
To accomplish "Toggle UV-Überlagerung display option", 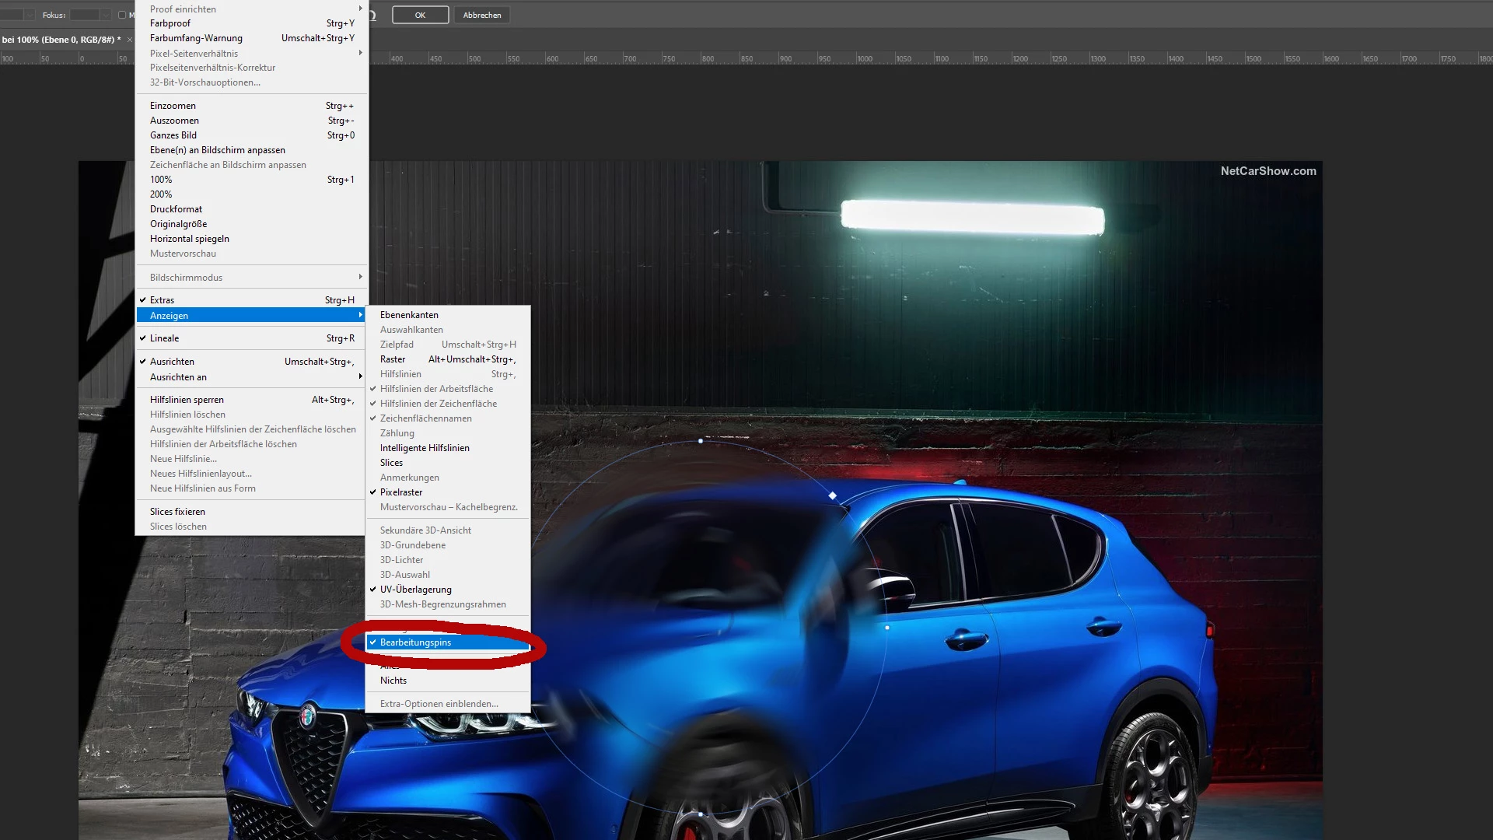I will coord(415,590).
